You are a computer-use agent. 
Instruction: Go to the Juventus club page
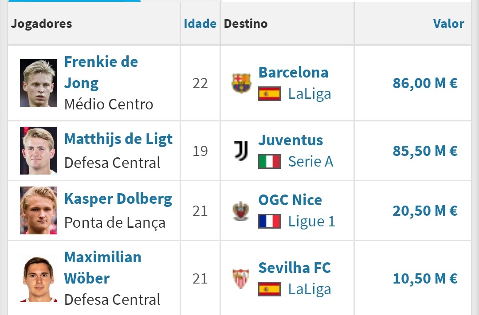[x=291, y=140]
